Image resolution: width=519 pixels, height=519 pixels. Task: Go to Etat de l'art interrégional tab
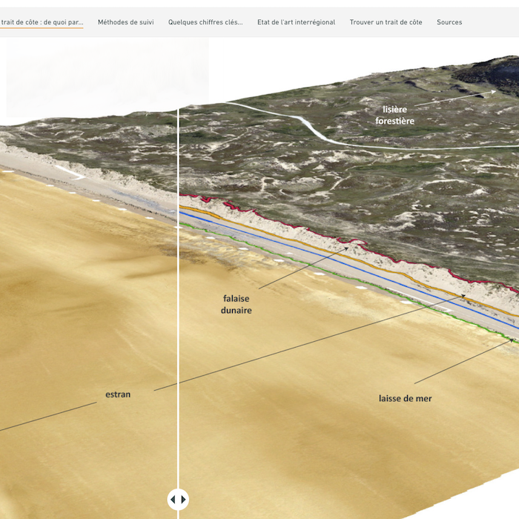[297, 22]
